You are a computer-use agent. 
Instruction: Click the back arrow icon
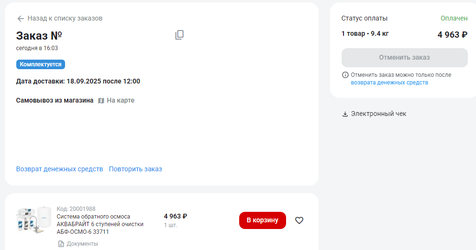point(21,19)
